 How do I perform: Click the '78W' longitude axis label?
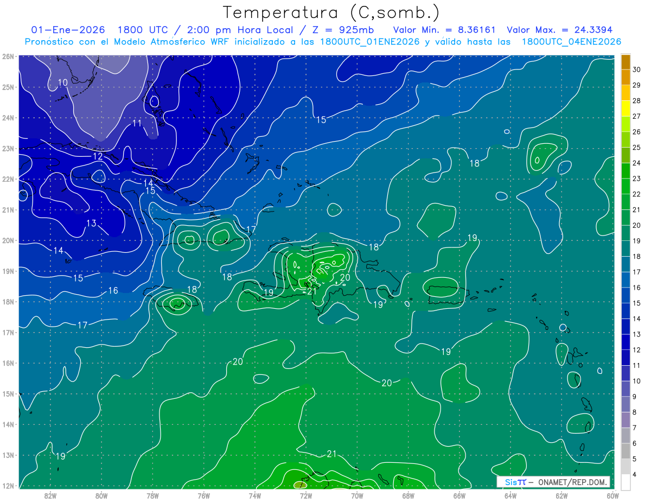152,495
